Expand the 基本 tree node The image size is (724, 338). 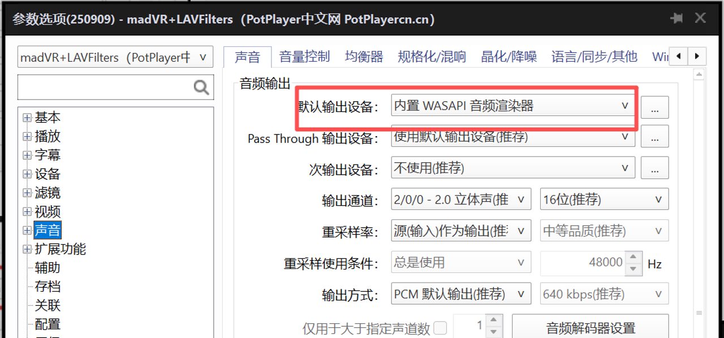pos(27,118)
